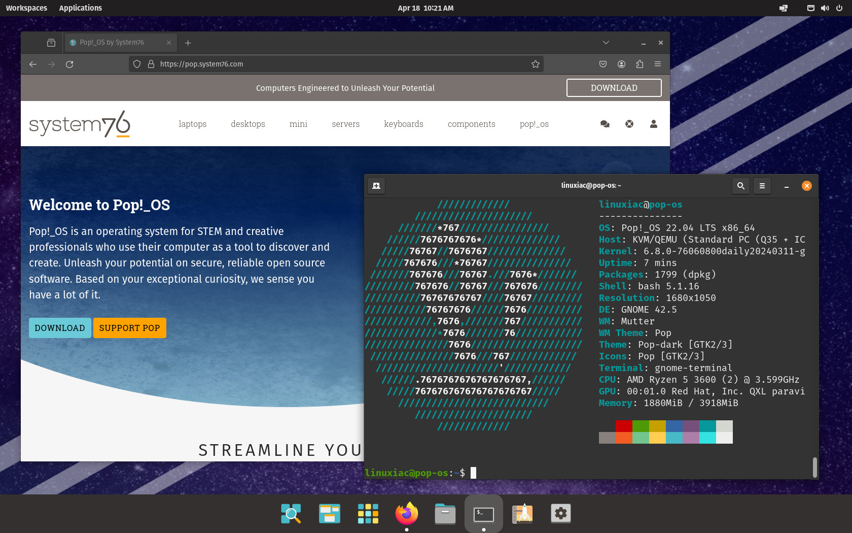This screenshot has width=852, height=533.
Task: Select the Pop!_OS by System76 tab
Action: (121, 43)
